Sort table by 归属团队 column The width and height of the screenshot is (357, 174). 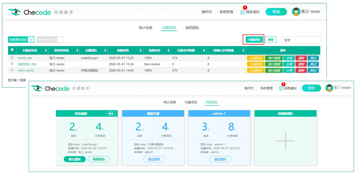pyautogui.click(x=105, y=50)
